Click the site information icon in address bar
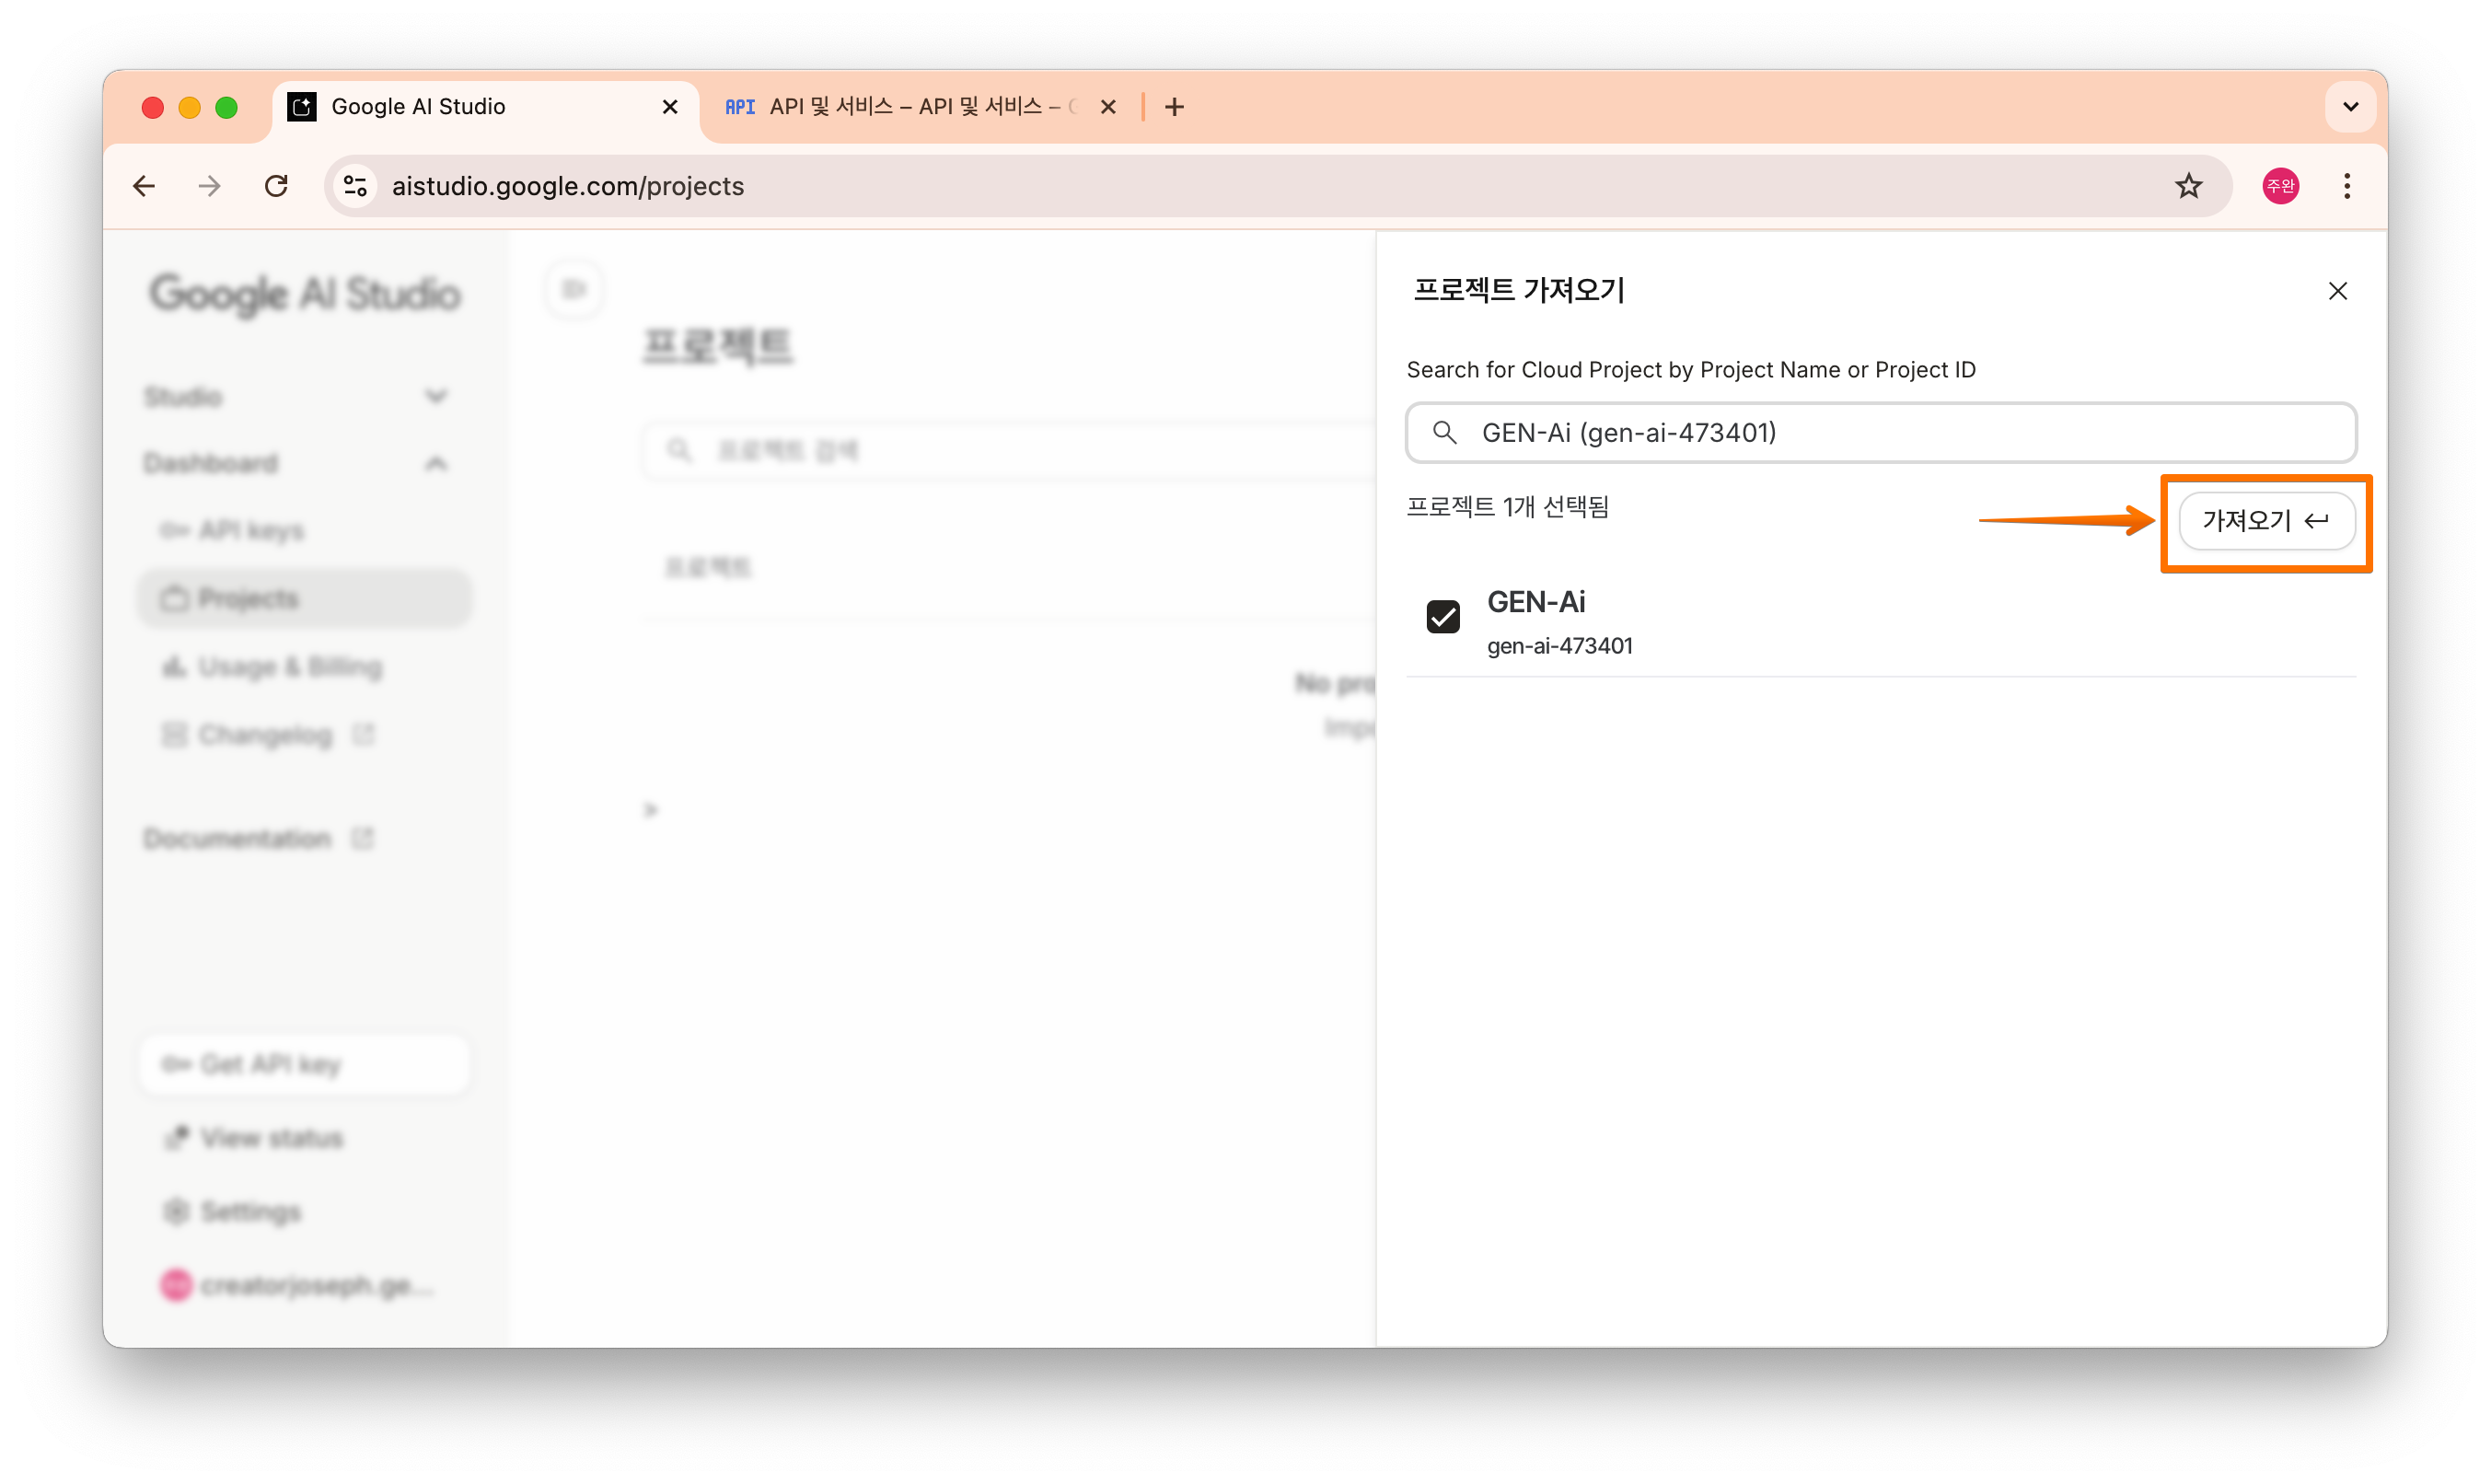 pos(355,186)
